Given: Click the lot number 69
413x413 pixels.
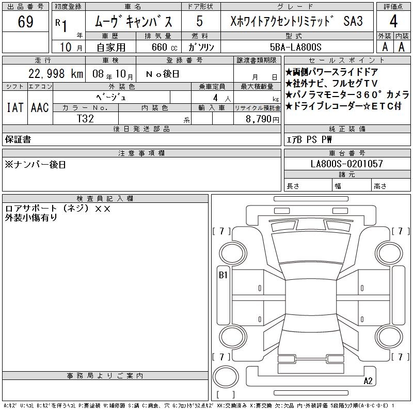Looking at the screenshot, I should tap(25, 21).
